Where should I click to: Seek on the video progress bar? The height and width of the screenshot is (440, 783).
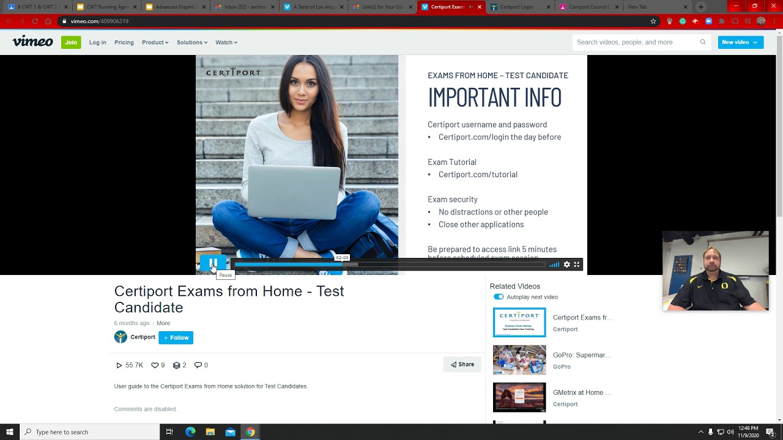coord(390,265)
